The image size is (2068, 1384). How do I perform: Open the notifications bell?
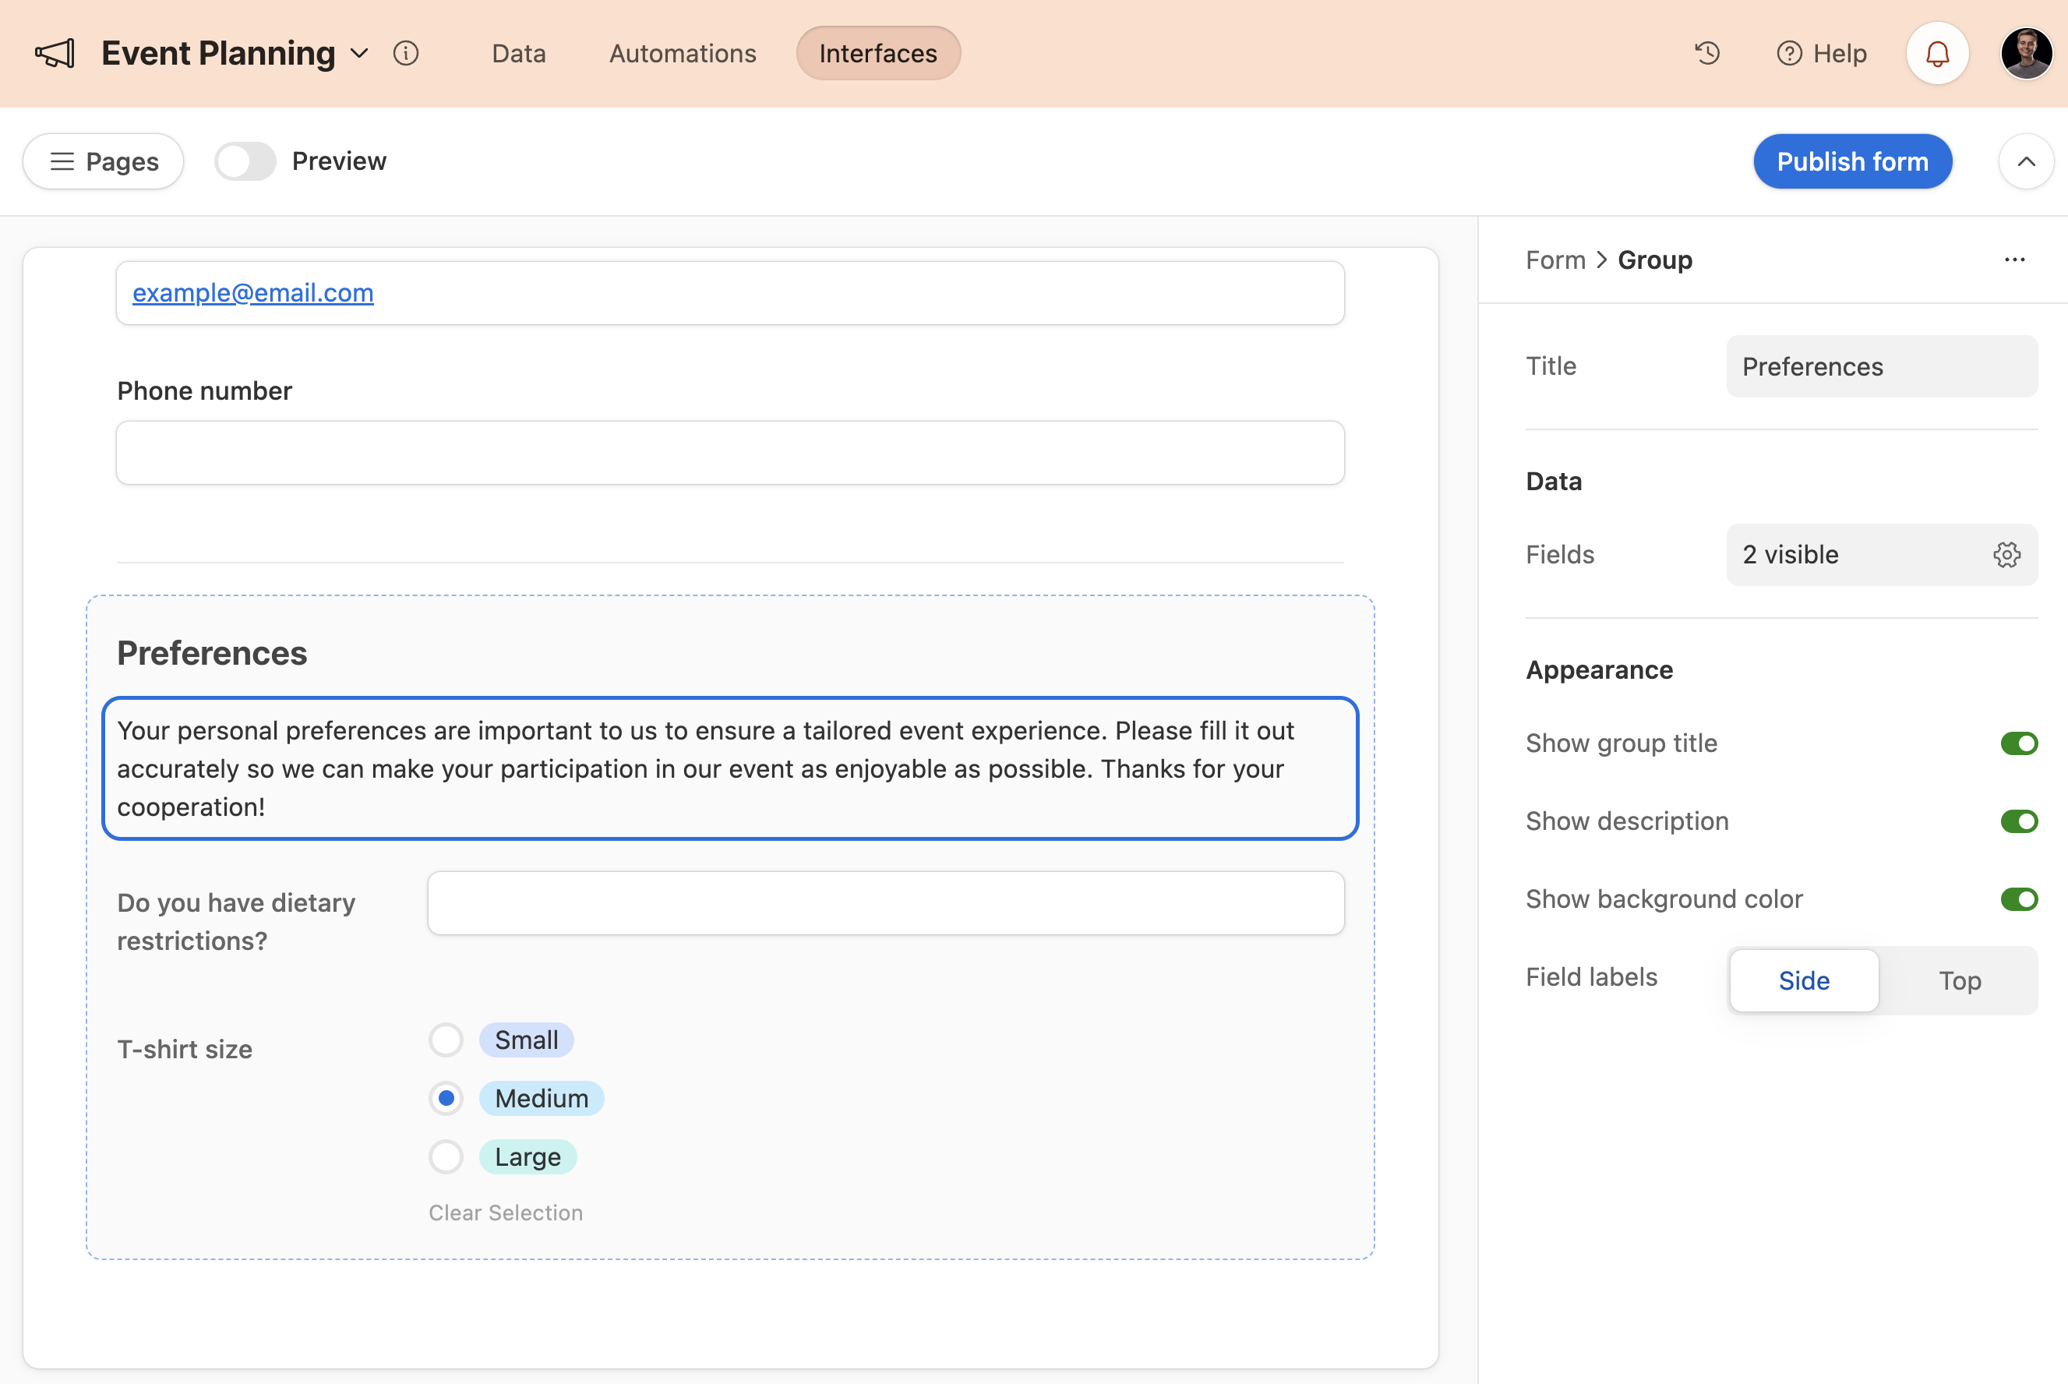click(x=1936, y=54)
